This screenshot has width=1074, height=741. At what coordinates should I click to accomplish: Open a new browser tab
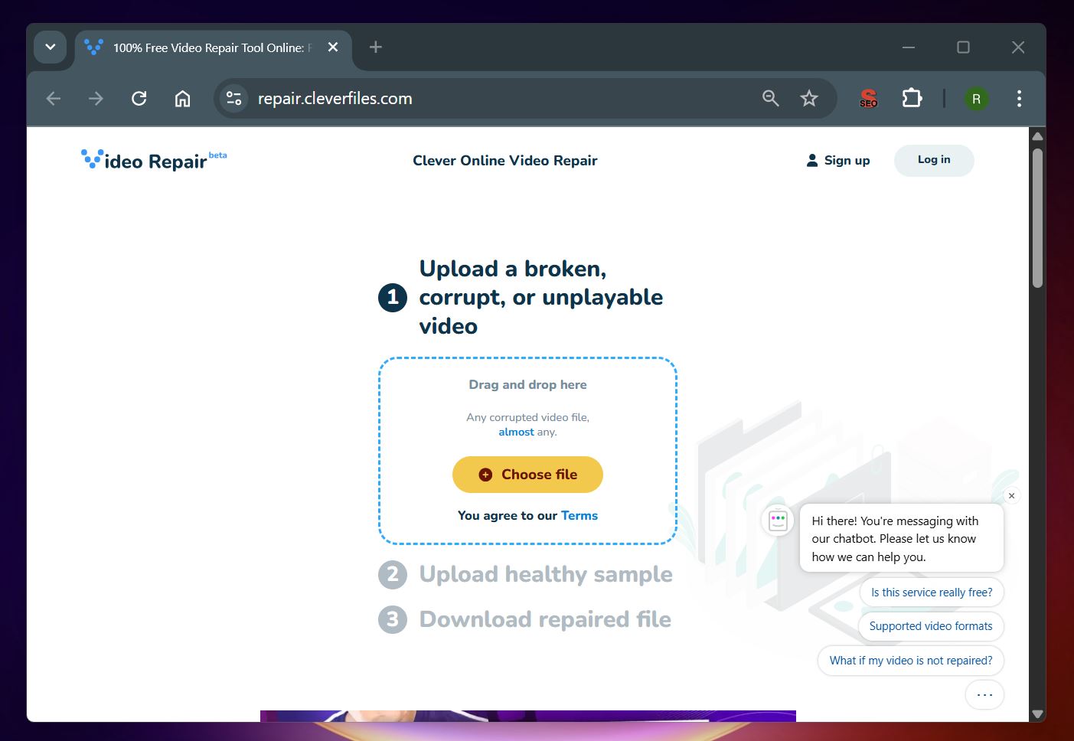coord(375,47)
